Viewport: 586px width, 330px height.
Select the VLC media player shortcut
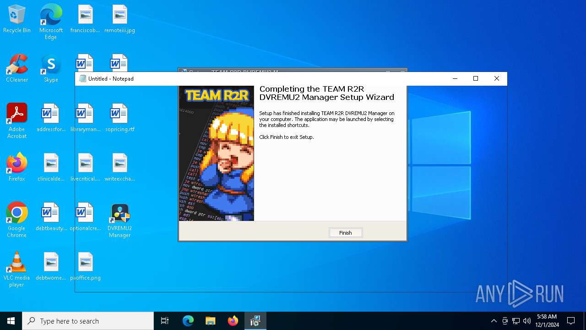tap(17, 269)
